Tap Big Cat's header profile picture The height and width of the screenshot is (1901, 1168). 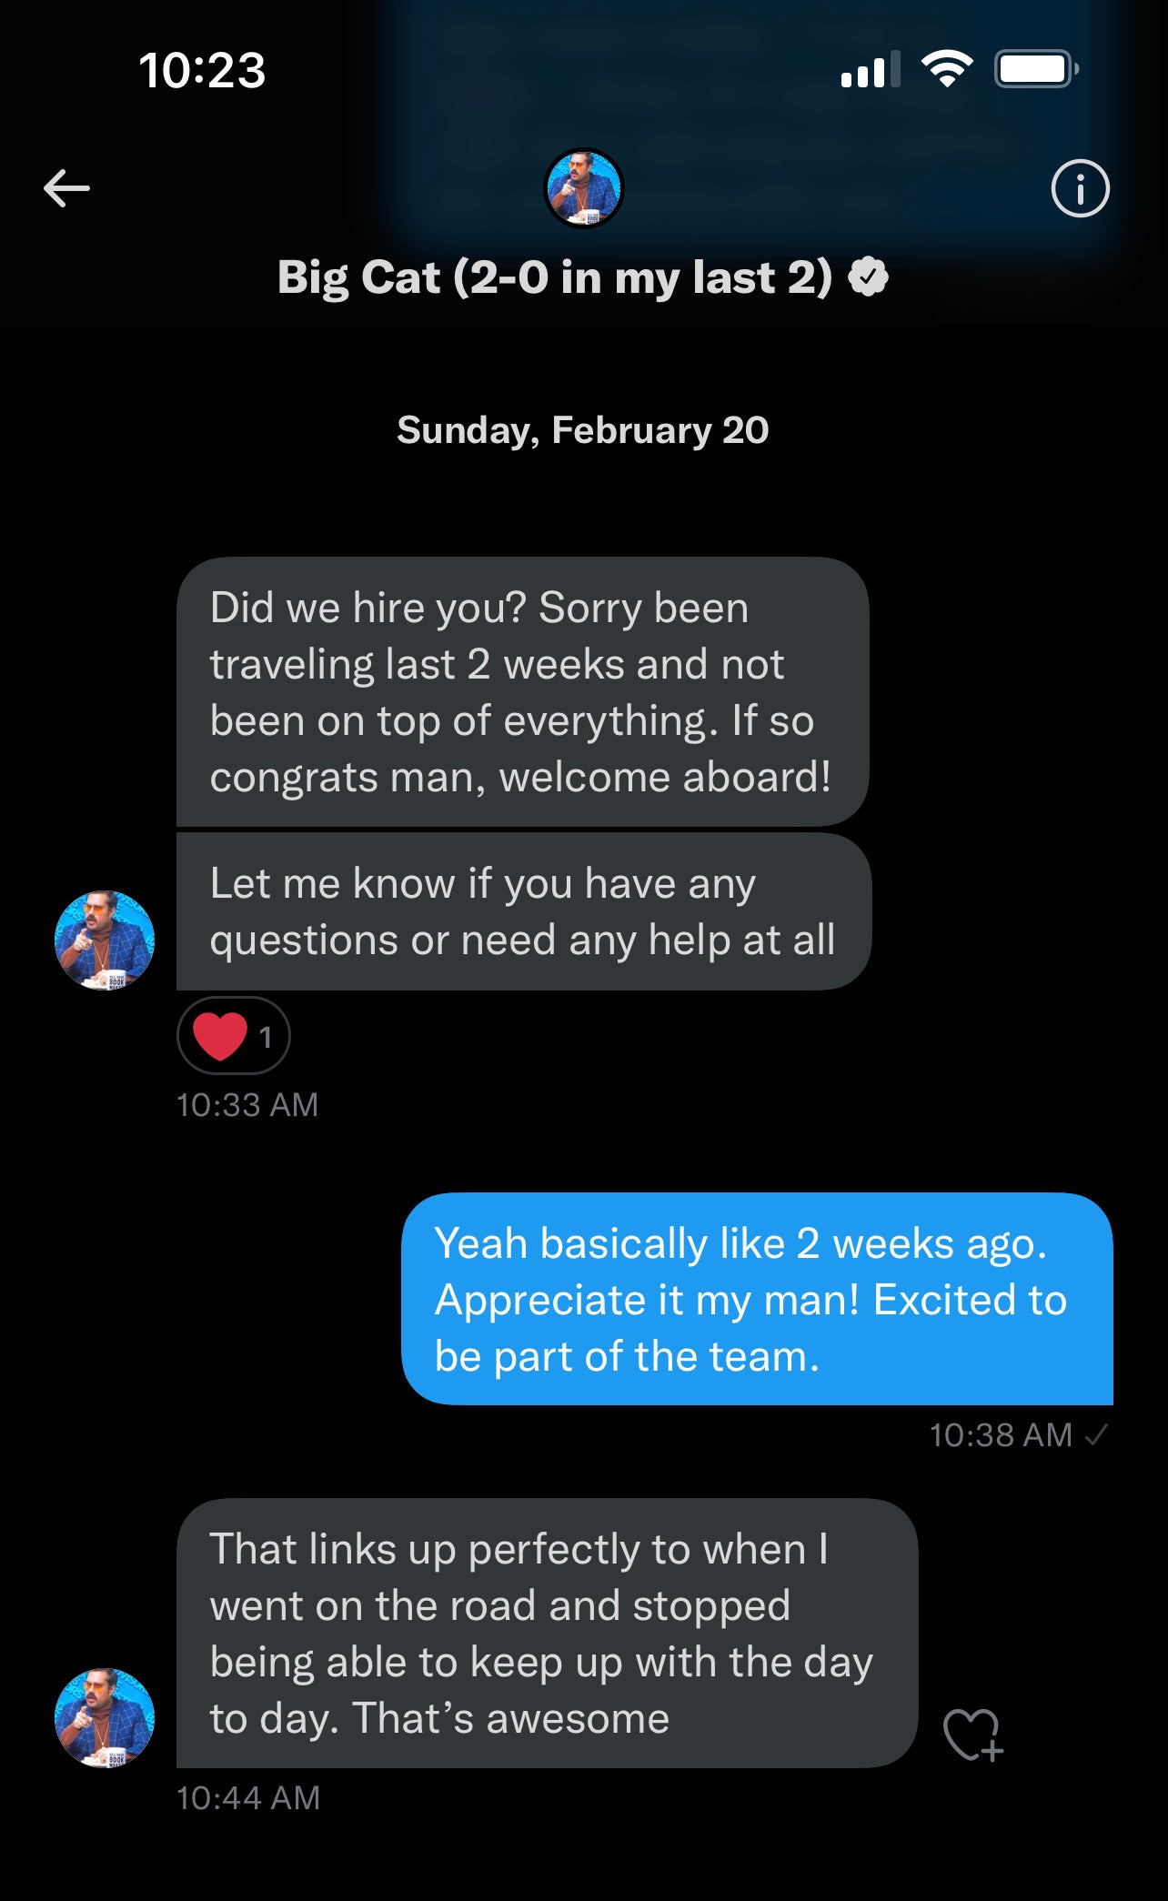pyautogui.click(x=583, y=188)
